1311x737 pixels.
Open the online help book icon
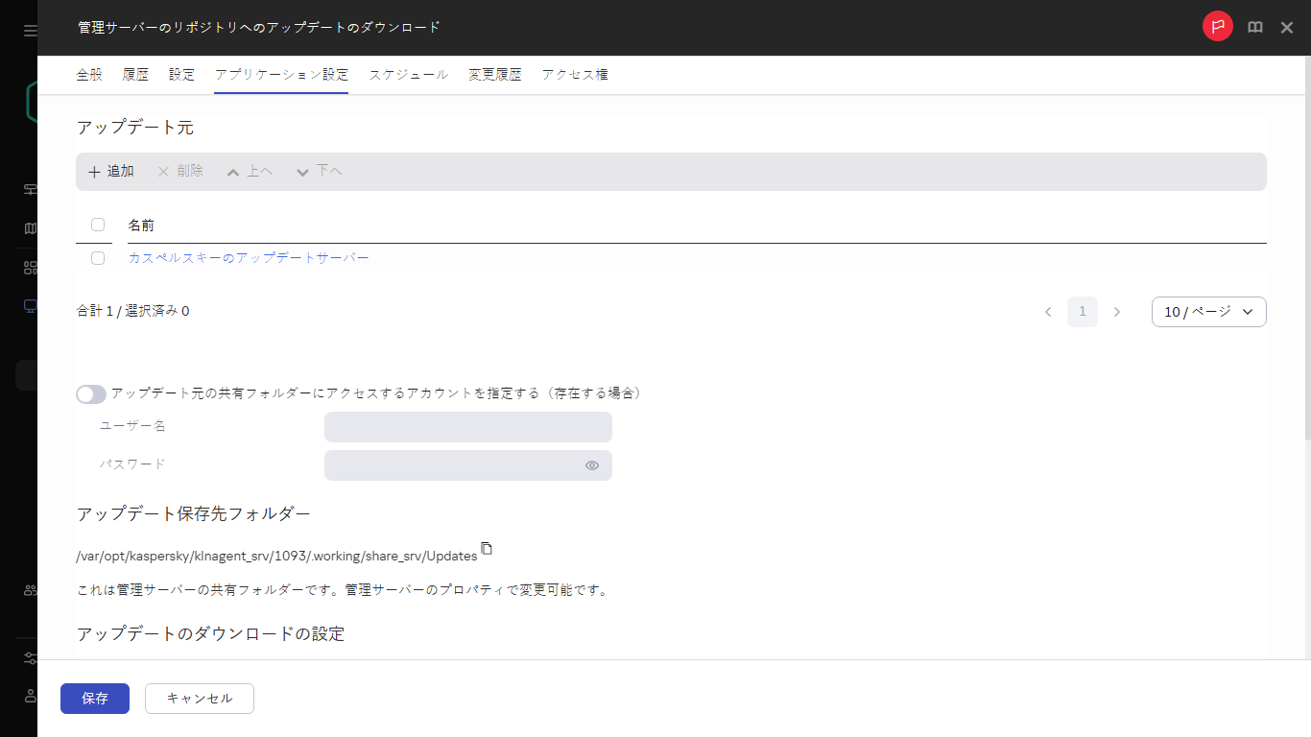coord(1254,26)
